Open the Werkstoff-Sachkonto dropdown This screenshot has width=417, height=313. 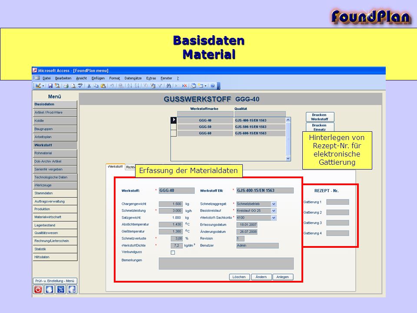274,218
